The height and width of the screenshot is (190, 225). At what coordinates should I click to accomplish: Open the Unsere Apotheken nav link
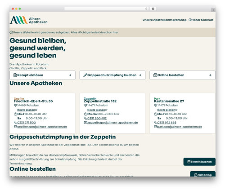pyautogui.click(x=156, y=20)
